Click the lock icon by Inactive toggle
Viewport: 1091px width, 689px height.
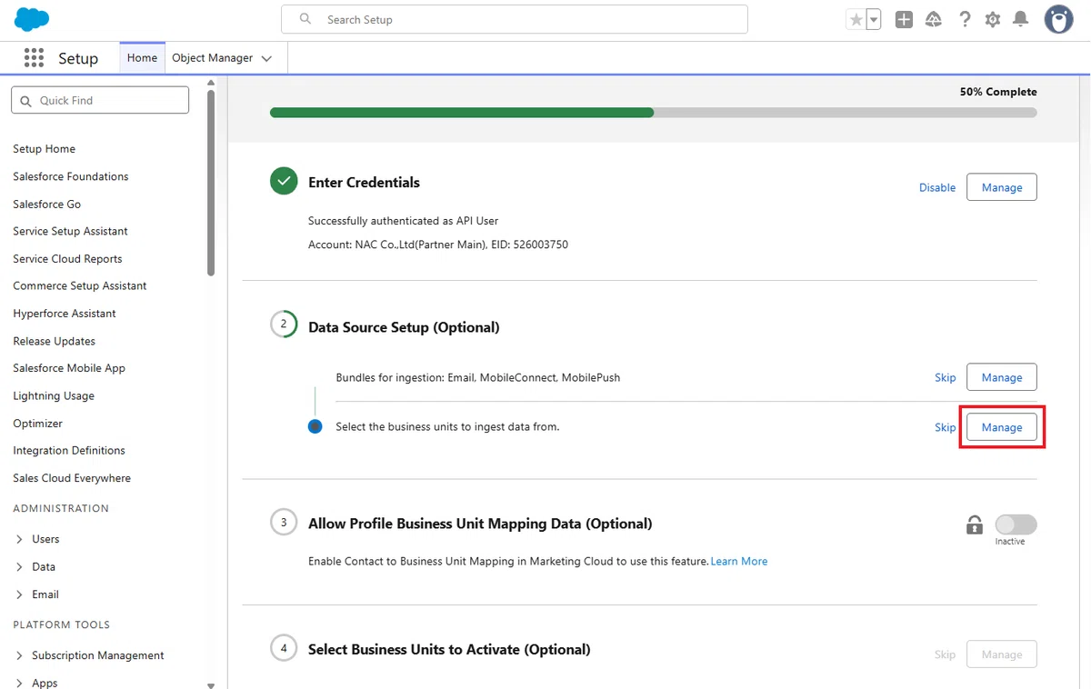[975, 524]
